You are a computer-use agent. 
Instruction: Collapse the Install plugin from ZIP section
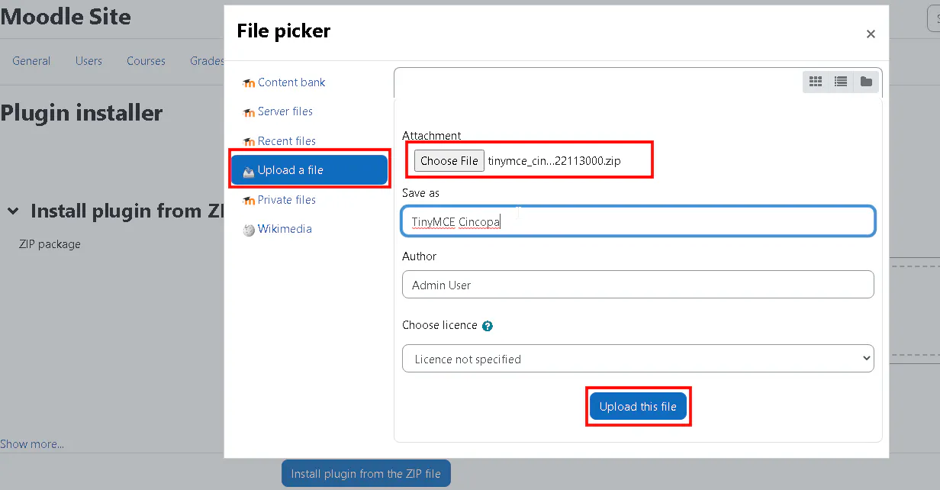(x=13, y=211)
